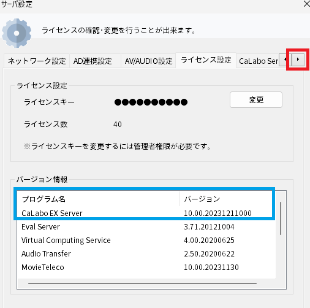This screenshot has width=310, height=308.
Task: Click version 4.00.20200625 cell
Action: coord(209,241)
